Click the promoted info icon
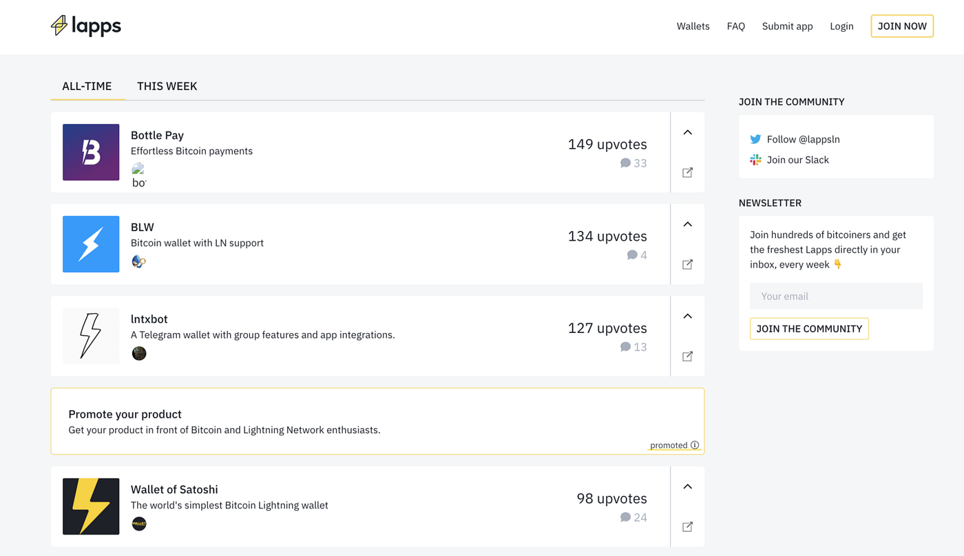964x556 pixels. pos(695,445)
